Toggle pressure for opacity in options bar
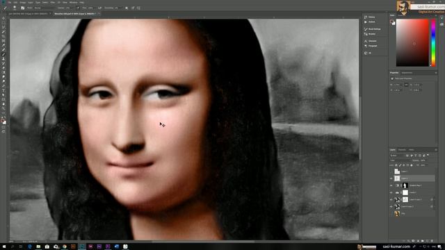This screenshot has height=250, width=445. 78,8
